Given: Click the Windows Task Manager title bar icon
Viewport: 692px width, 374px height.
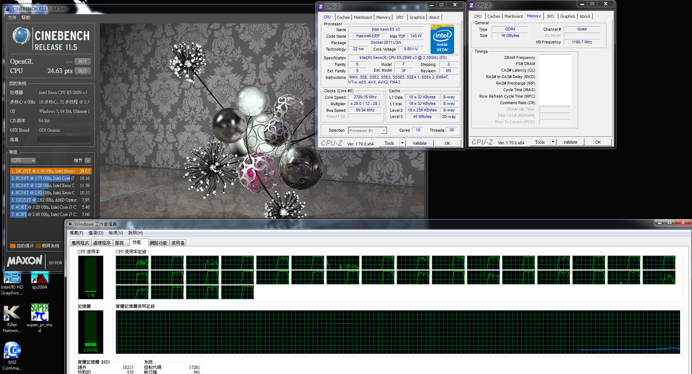Looking at the screenshot, I should coord(70,224).
